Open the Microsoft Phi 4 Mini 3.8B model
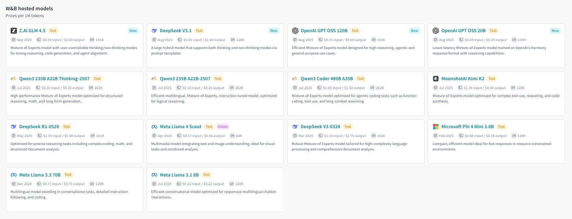 tap(468, 126)
